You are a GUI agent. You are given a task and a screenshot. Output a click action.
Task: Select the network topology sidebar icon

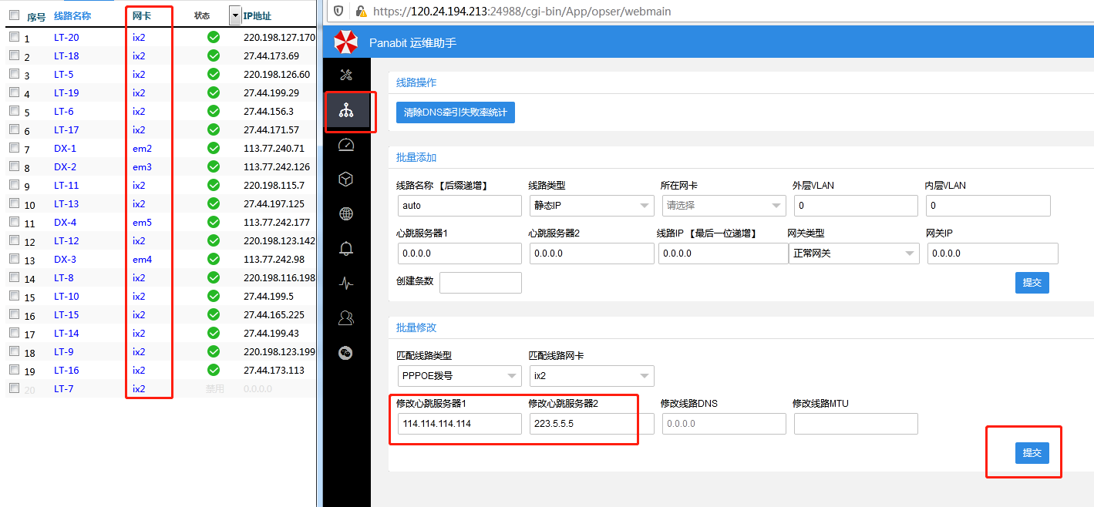346,112
